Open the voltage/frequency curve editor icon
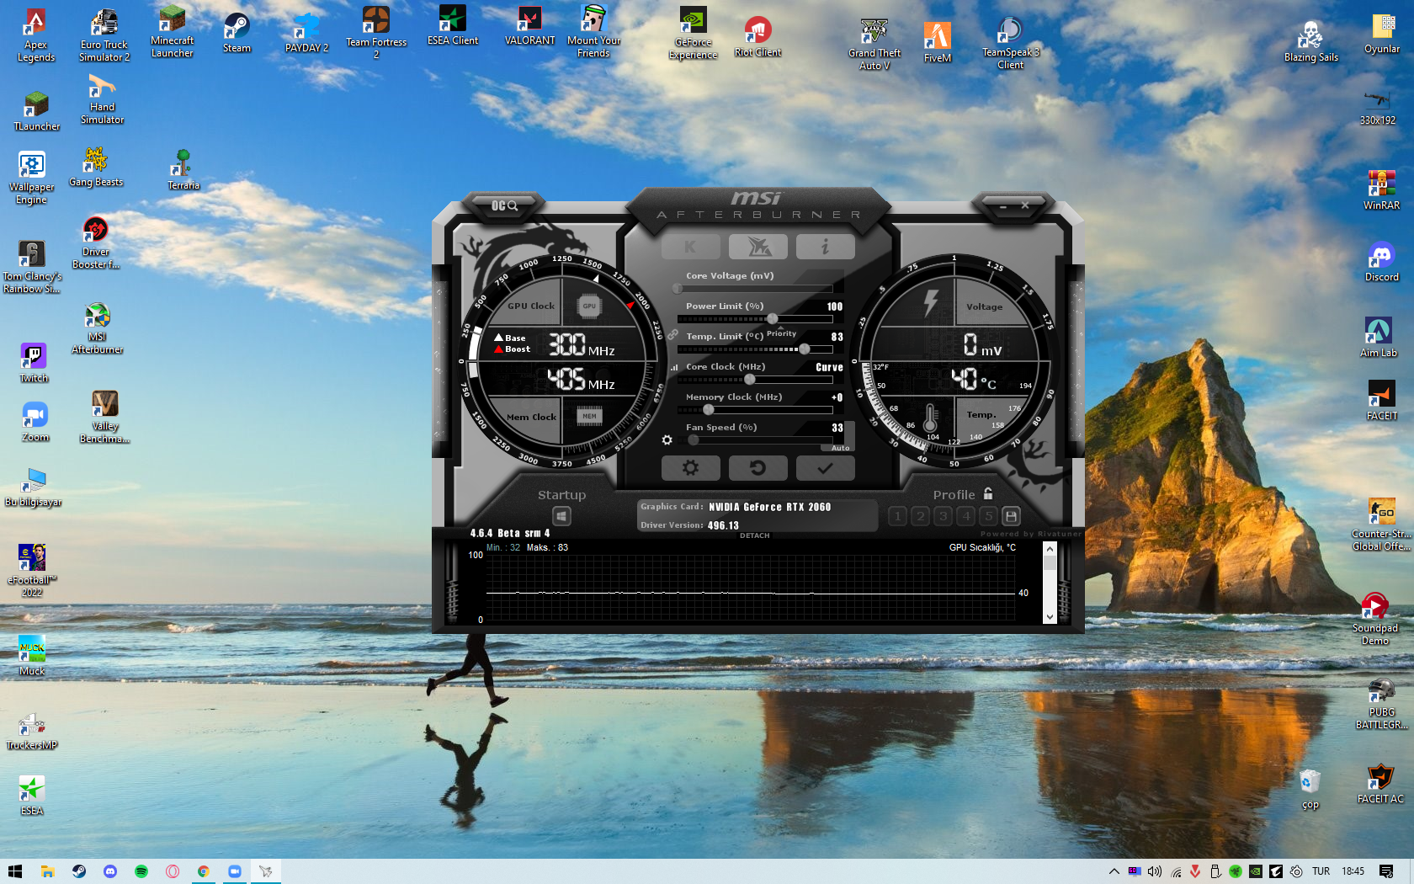1414x884 pixels. point(674,368)
